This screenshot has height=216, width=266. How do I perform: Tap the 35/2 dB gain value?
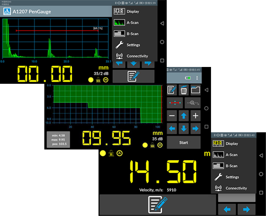pyautogui.click(x=101, y=74)
